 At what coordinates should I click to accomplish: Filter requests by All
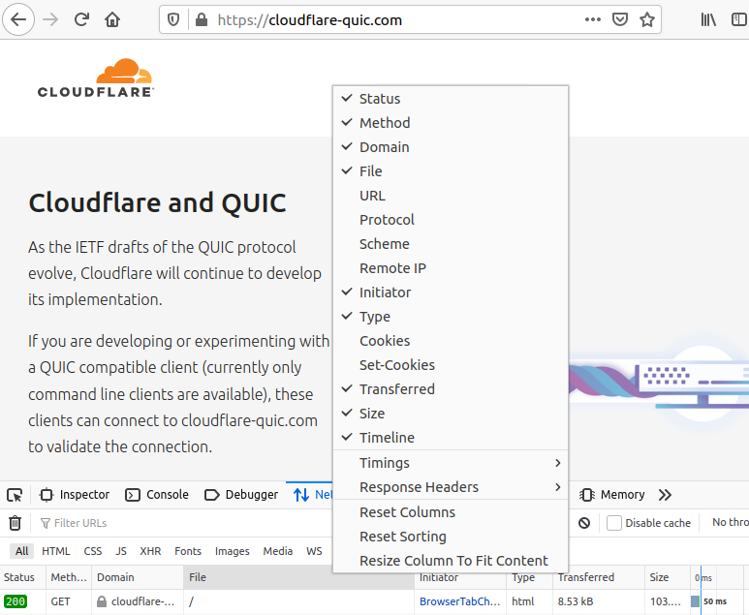21,551
